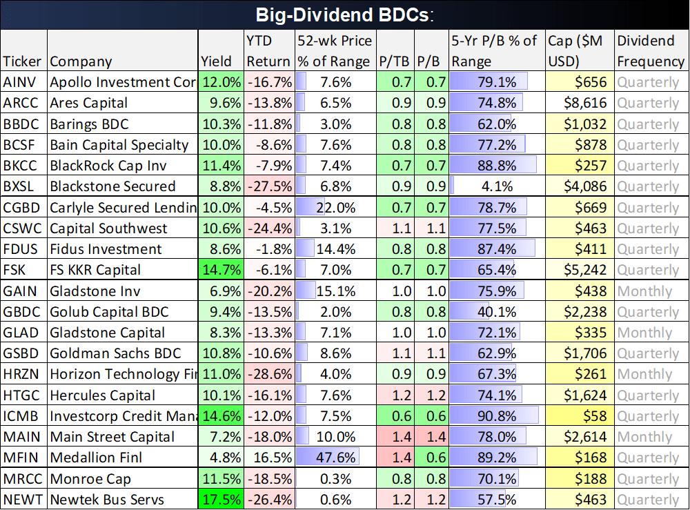Image resolution: width=690 pixels, height=510 pixels.
Task: Select the 16.5% YTD return cell
Action: point(269,458)
